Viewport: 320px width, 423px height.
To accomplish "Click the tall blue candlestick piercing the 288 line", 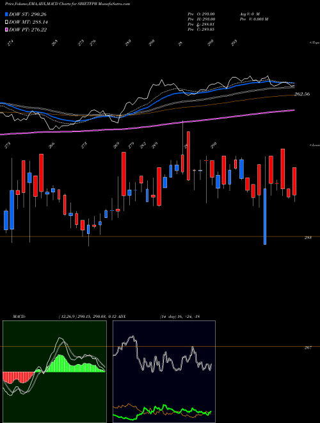I will (x=265, y=217).
